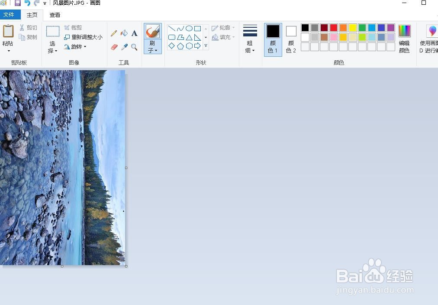This screenshot has width=438, height=305.
Task: Select the Text tool
Action: click(135, 33)
